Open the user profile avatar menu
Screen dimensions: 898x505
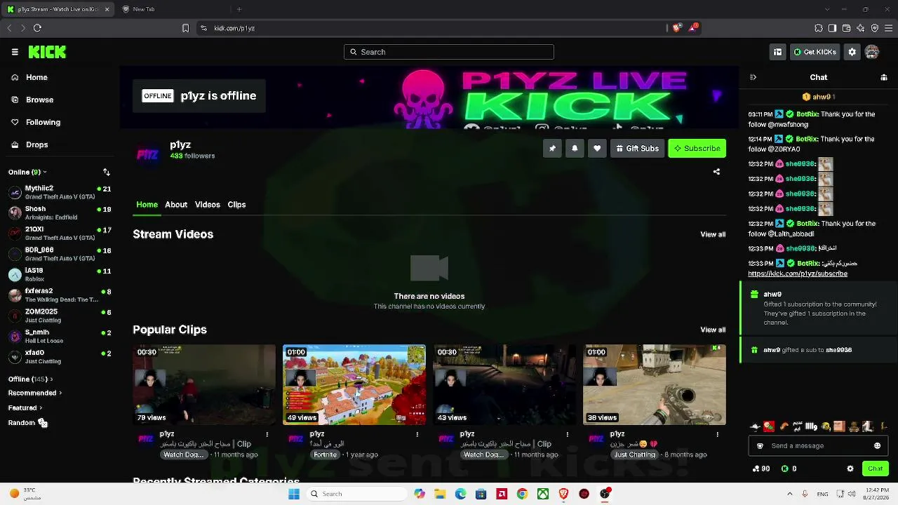[872, 52]
